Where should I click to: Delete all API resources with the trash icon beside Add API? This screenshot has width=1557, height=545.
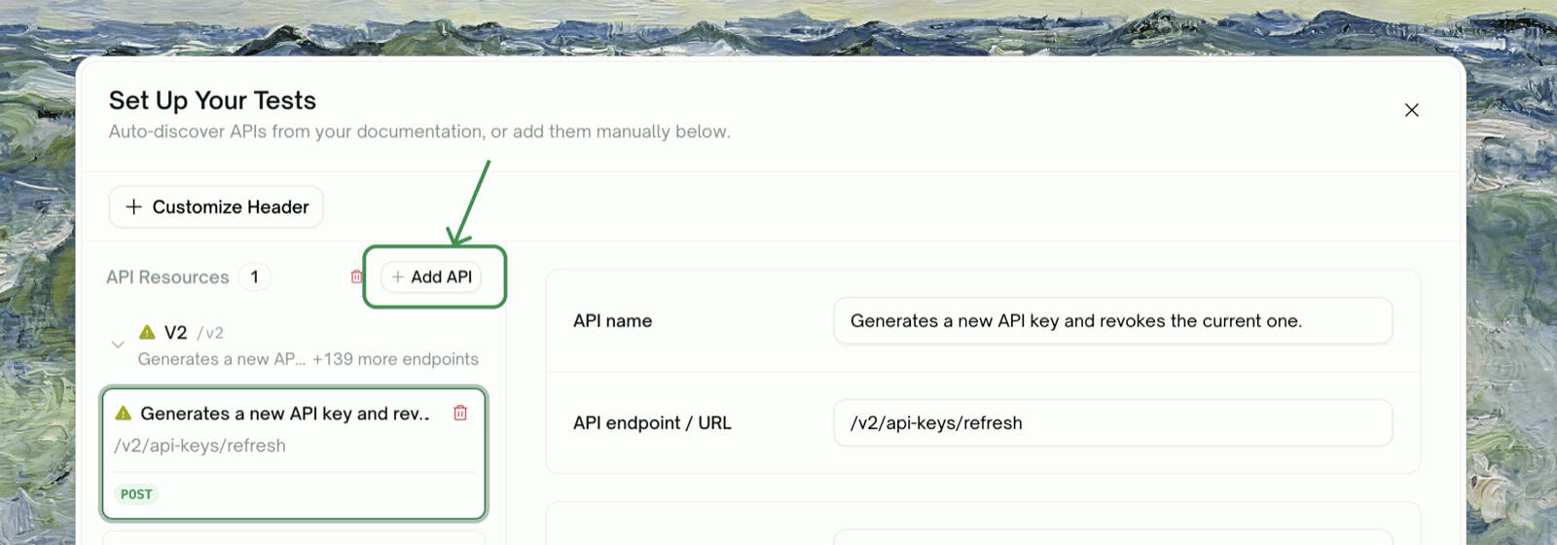[x=356, y=277]
